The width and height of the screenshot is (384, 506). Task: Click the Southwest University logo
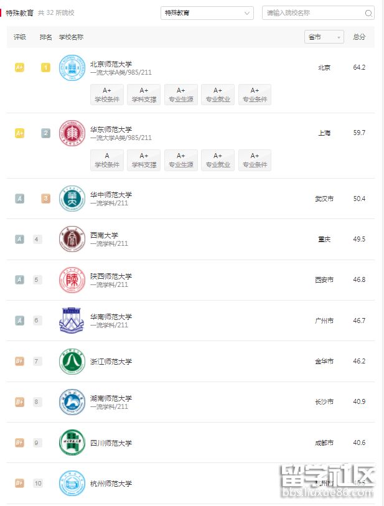coord(72,239)
